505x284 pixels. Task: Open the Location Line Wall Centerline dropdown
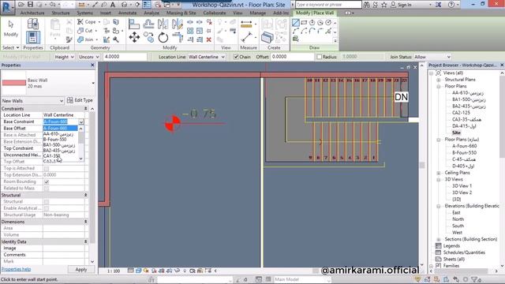coord(207,57)
